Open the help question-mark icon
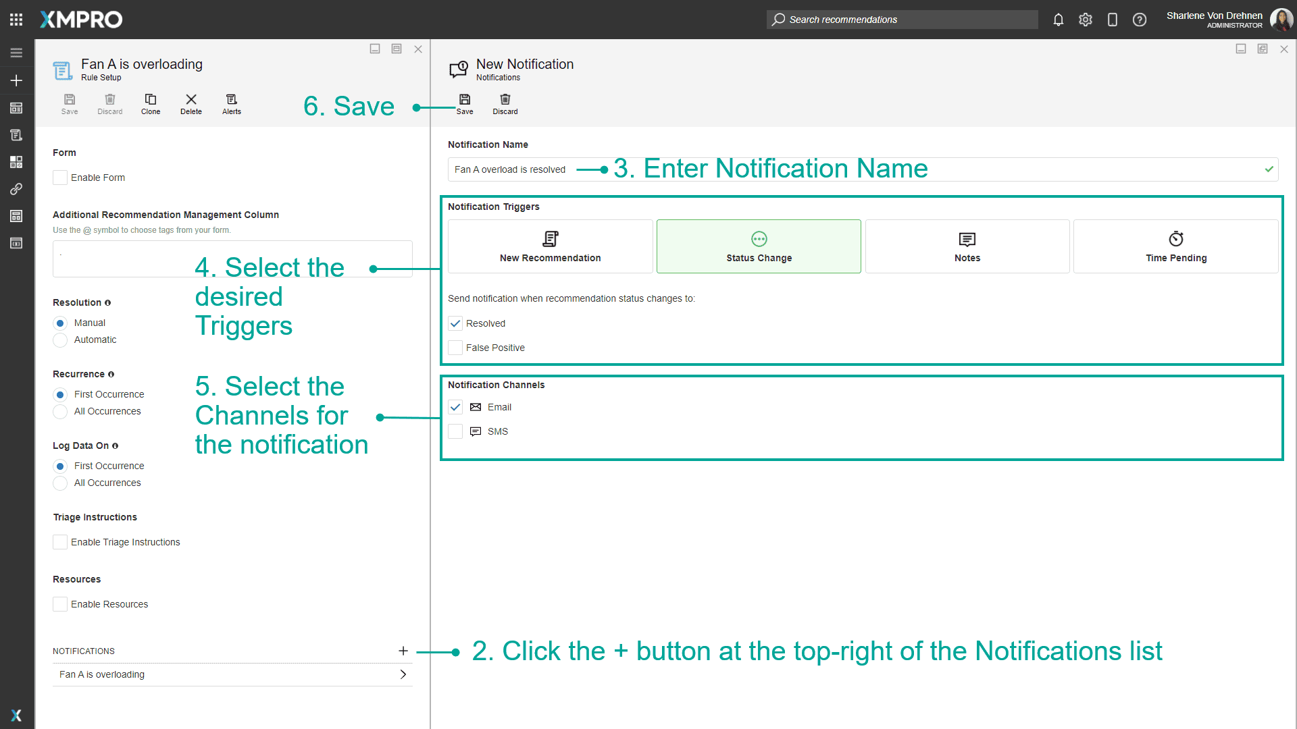 (x=1139, y=20)
